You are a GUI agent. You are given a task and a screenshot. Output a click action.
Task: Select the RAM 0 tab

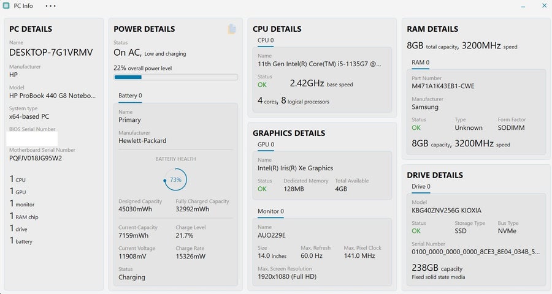pyautogui.click(x=420, y=62)
